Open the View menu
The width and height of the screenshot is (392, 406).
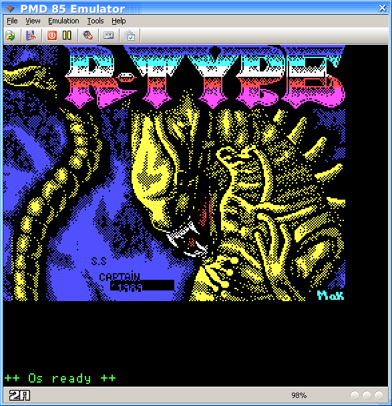click(x=33, y=21)
